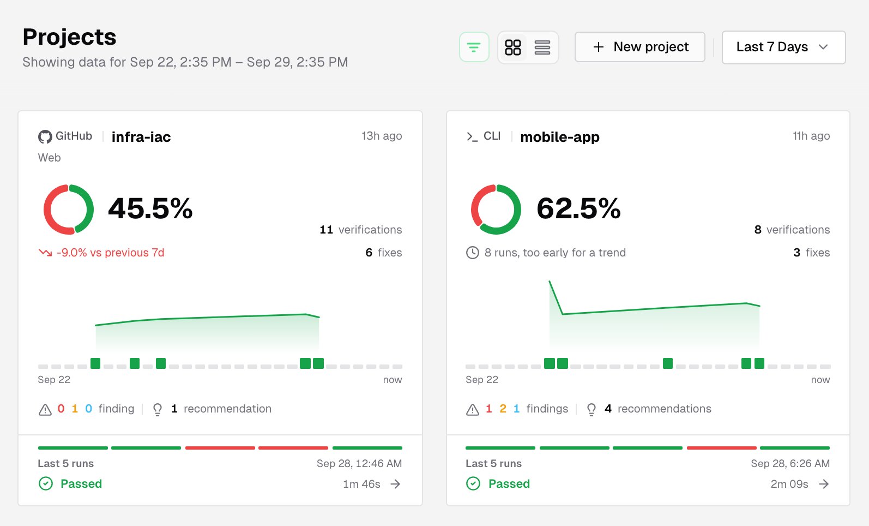Image resolution: width=869 pixels, height=526 pixels.
Task: Select the fourth mobile-app run bar, in red
Action: pyautogui.click(x=721, y=448)
